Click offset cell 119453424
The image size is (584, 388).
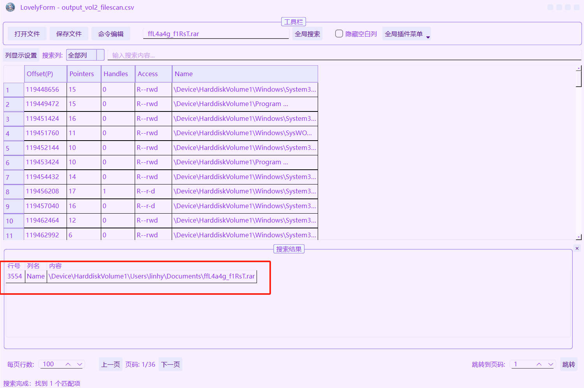coord(46,162)
